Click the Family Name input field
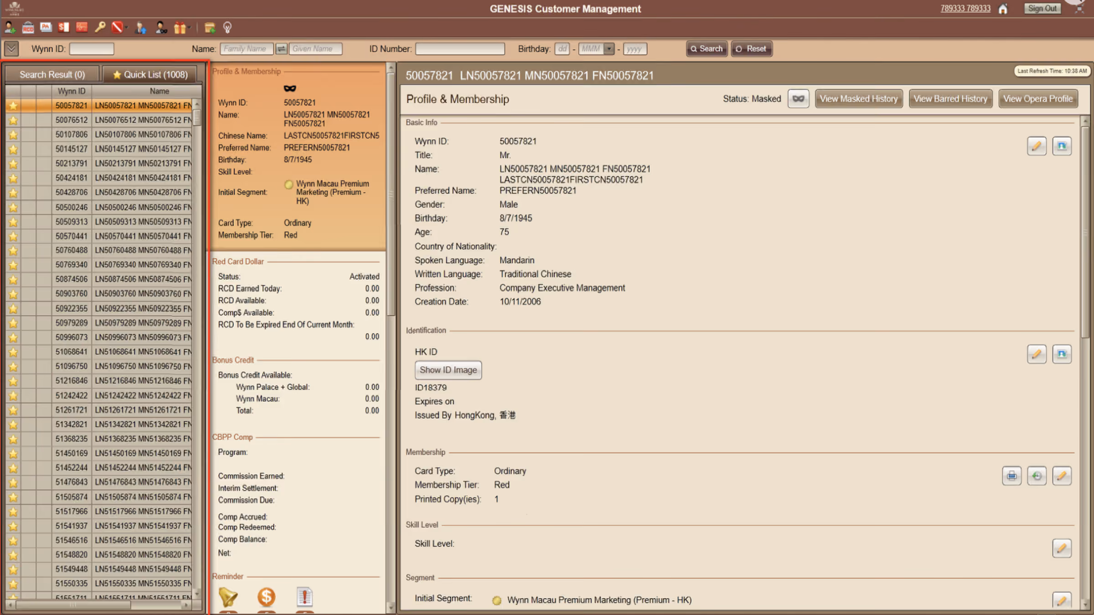Image resolution: width=1094 pixels, height=615 pixels. (247, 49)
